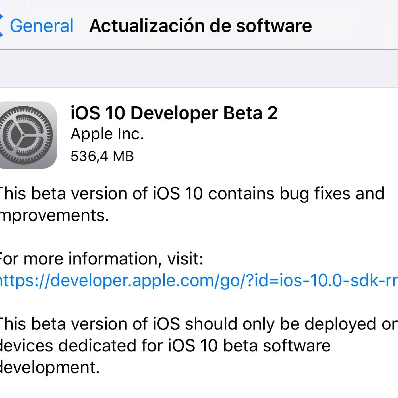Tap the 536,4 MB download size
The image size is (398, 398).
coord(102,156)
